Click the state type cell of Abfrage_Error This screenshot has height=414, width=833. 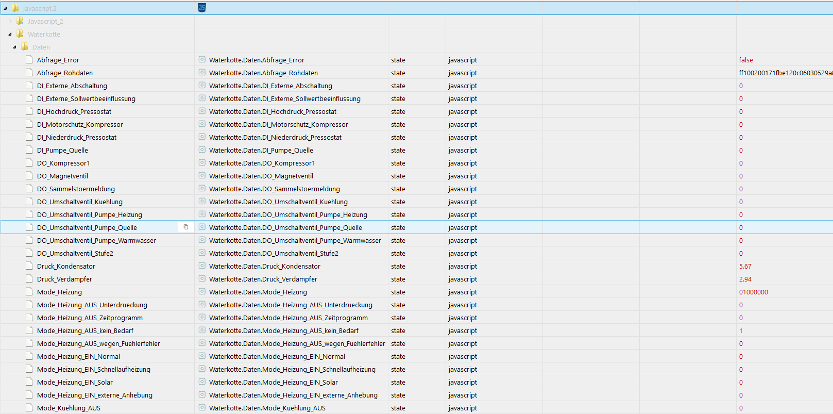398,60
